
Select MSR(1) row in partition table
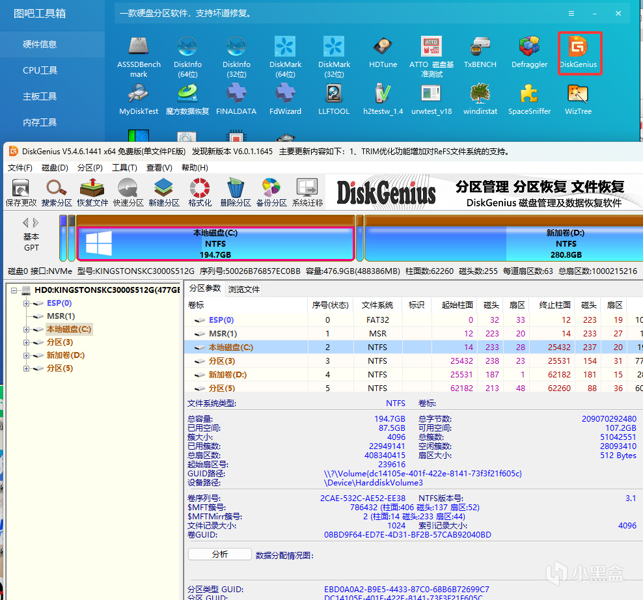tap(414, 333)
